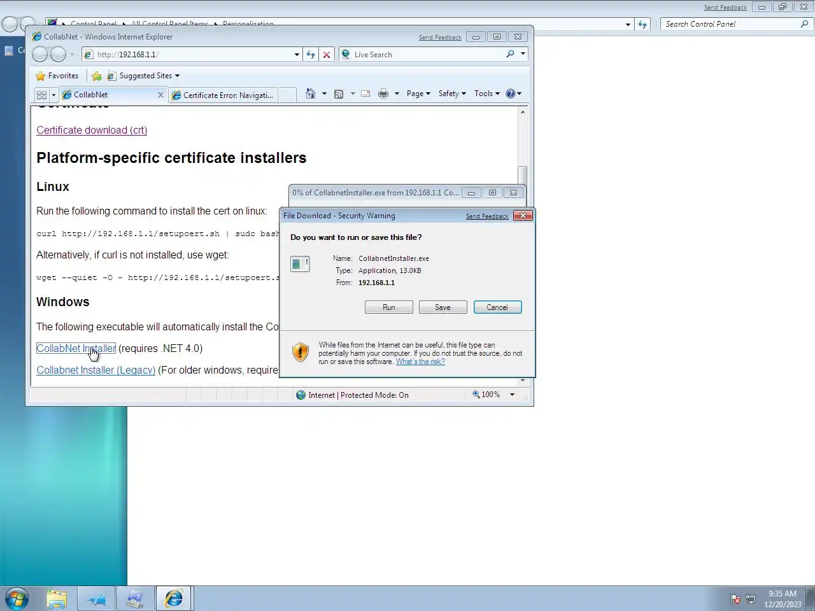Expand the search provider dropdown arrow
This screenshot has height=611, width=815.
(x=523, y=54)
